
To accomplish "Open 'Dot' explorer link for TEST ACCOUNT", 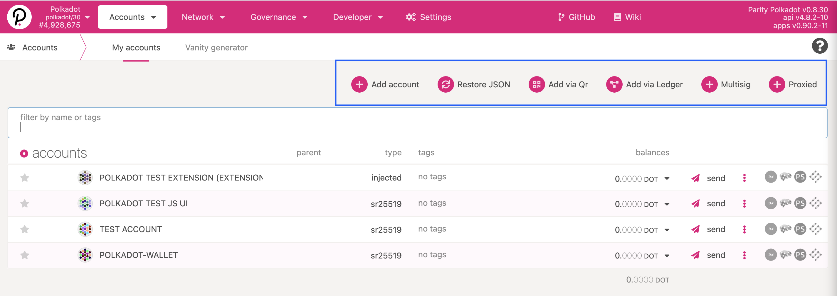I will (x=770, y=229).
